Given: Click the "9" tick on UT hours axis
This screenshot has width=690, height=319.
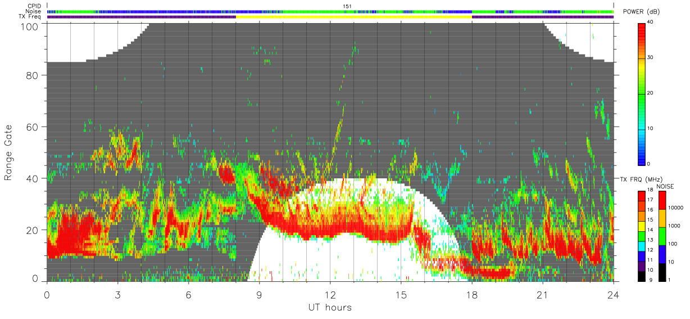Looking at the screenshot, I should point(259,294).
